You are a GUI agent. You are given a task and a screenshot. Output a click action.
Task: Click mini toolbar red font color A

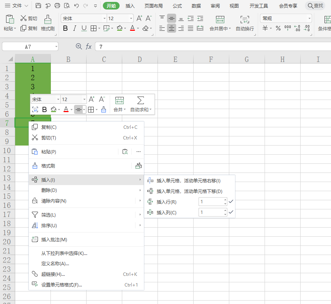(66, 109)
